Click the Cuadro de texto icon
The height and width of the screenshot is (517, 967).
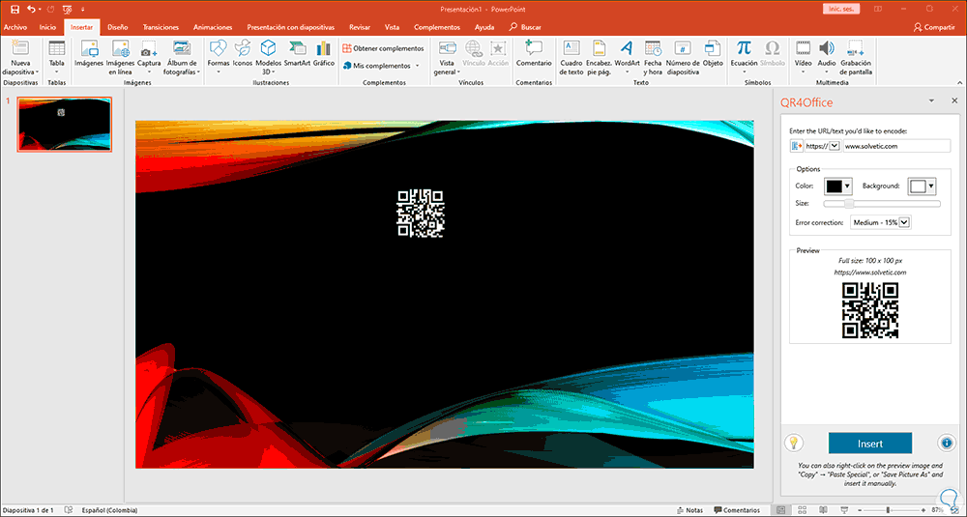pos(571,52)
